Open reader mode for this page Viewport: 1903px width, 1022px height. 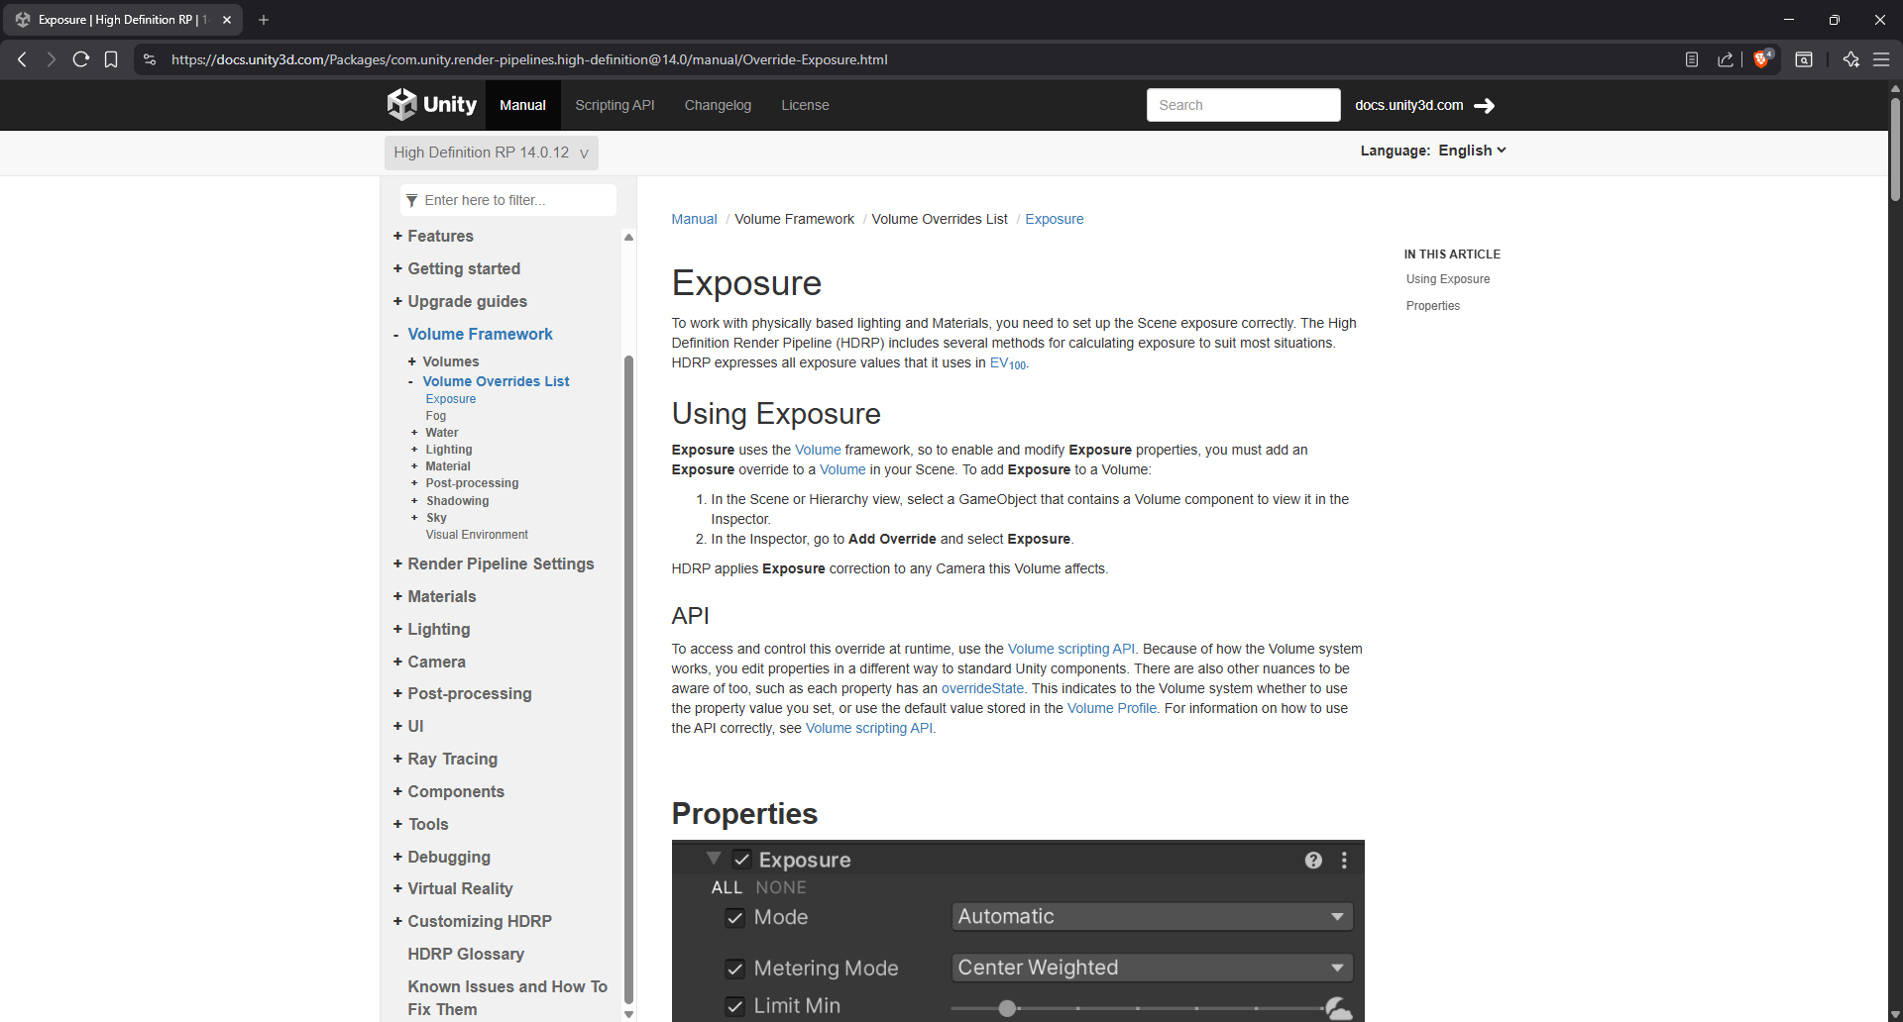(1690, 59)
